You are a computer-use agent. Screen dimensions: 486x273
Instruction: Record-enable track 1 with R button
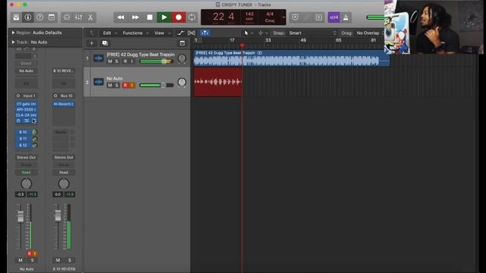(125, 61)
